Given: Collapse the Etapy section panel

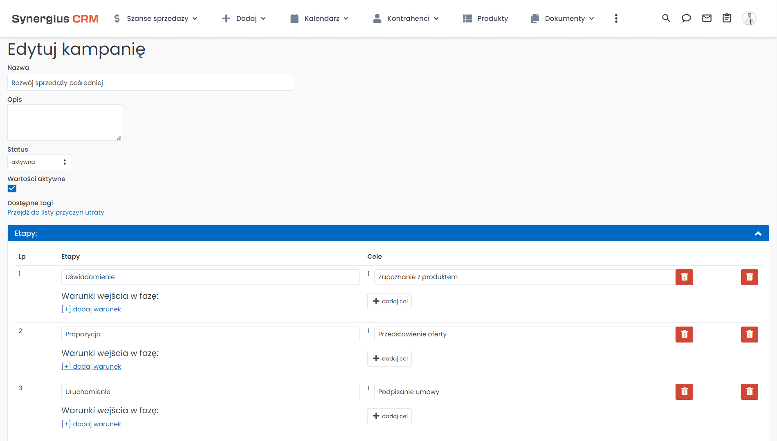Looking at the screenshot, I should pyautogui.click(x=758, y=233).
